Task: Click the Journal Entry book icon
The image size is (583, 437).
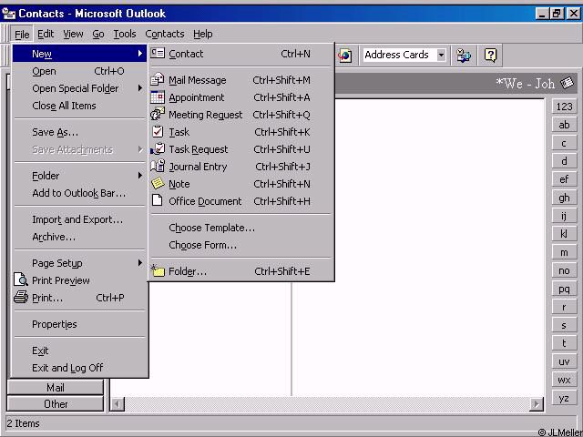Action: pos(158,166)
